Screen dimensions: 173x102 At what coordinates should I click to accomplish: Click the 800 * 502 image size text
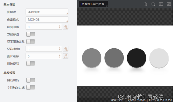(x=117, y=100)
